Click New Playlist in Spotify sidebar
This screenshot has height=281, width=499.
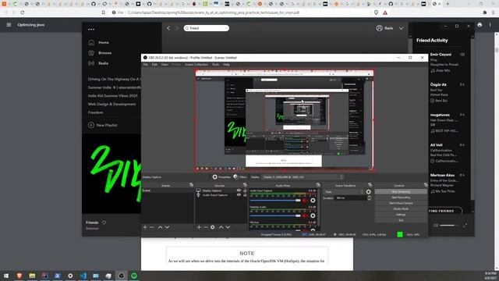(102, 125)
